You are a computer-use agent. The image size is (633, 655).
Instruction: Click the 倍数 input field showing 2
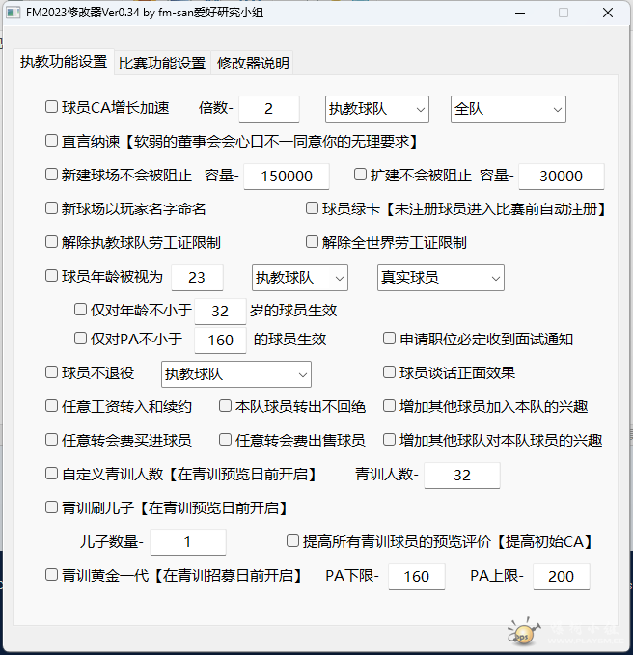269,109
